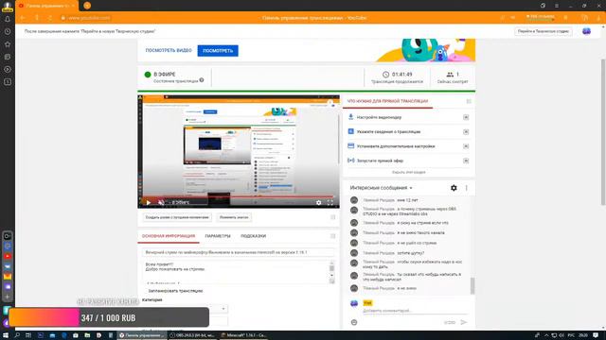Viewport: 606px width, 340px height.
Task: Click 'Создать ролик с лучшими моментами' button
Action: point(177,217)
